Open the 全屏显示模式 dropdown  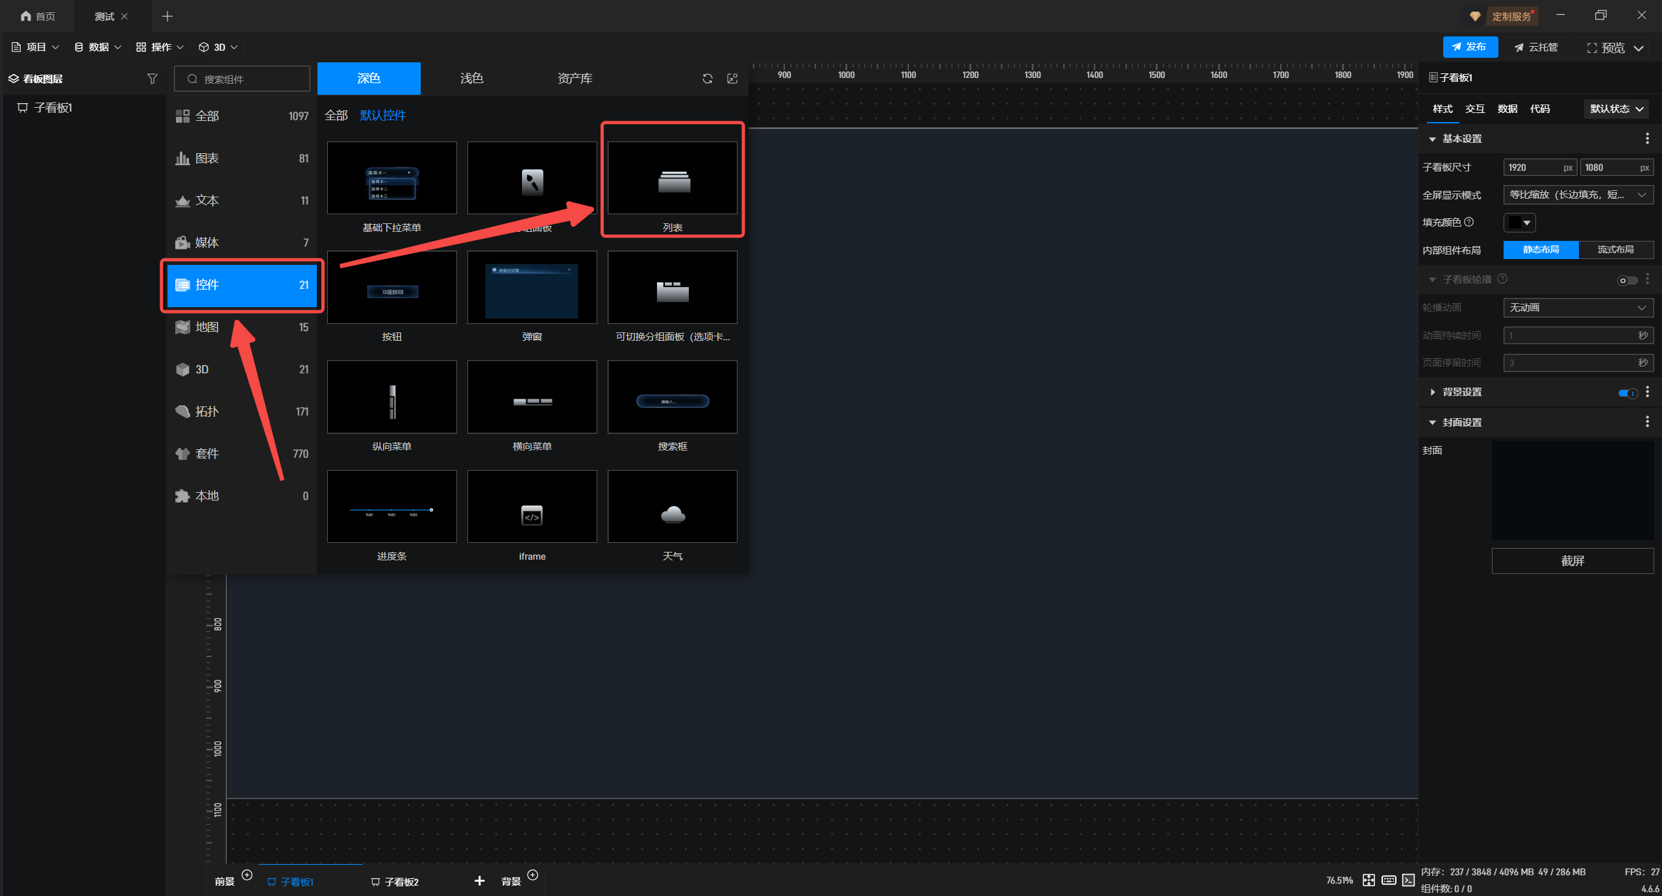[x=1578, y=195]
